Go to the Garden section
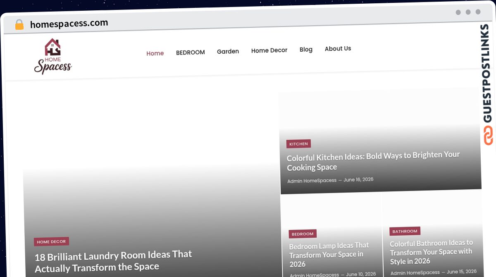Viewport: 496px width, 277px height. click(x=228, y=51)
